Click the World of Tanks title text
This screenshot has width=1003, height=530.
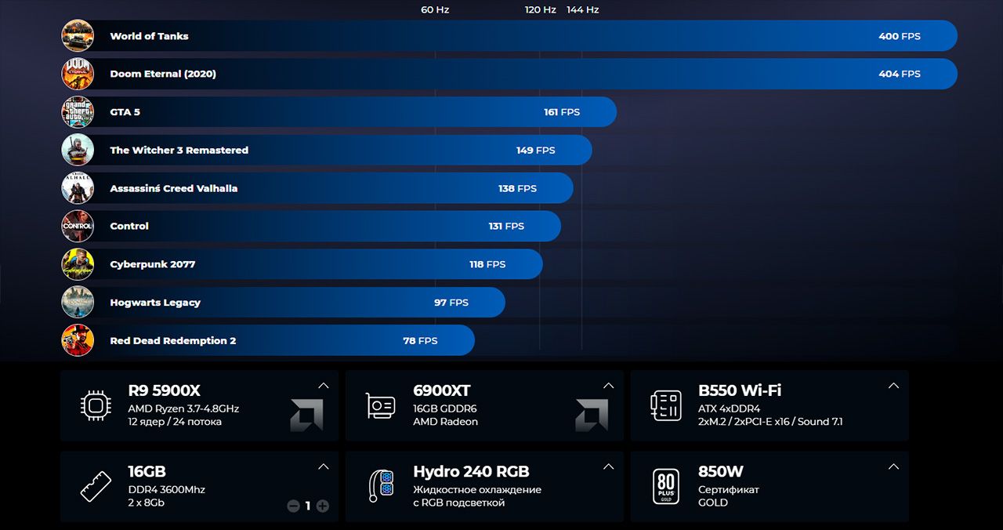coord(149,36)
